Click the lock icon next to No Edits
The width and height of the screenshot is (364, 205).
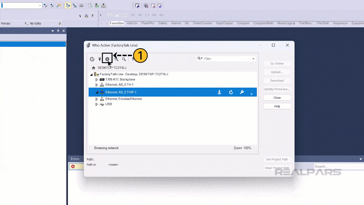coord(60,23)
